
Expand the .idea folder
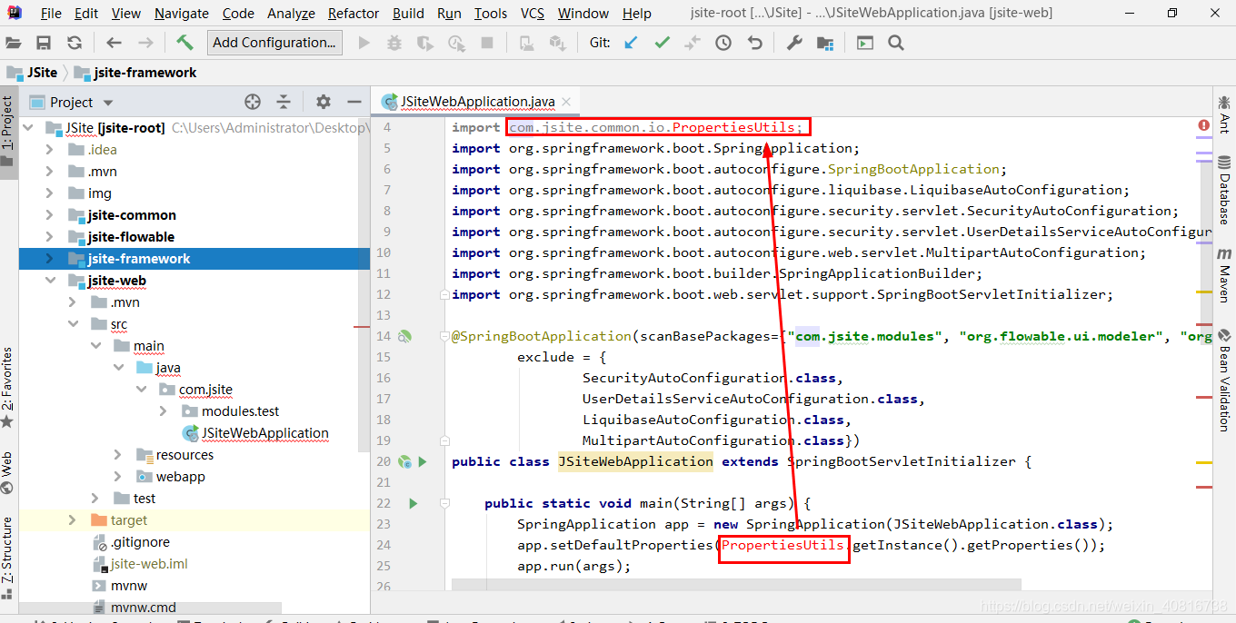click(50, 150)
